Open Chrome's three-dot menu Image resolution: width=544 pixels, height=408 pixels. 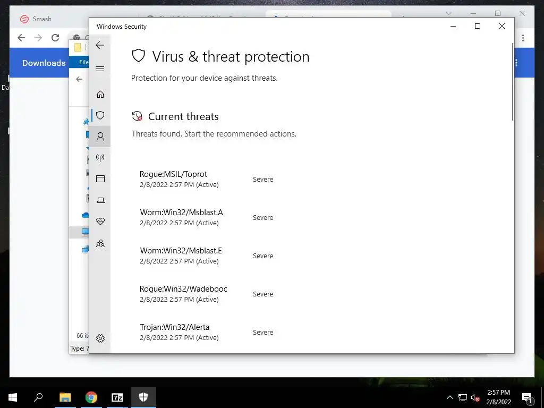click(x=523, y=38)
